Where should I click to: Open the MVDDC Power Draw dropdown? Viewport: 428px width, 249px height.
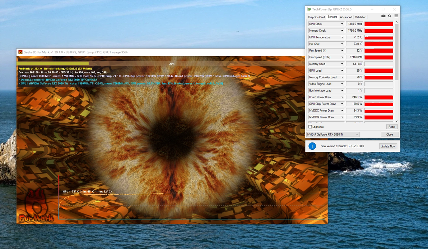tap(342, 110)
